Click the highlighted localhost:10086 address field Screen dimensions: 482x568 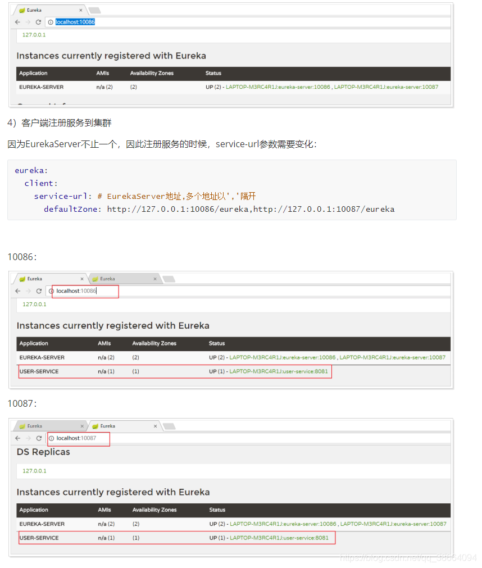(248, 22)
